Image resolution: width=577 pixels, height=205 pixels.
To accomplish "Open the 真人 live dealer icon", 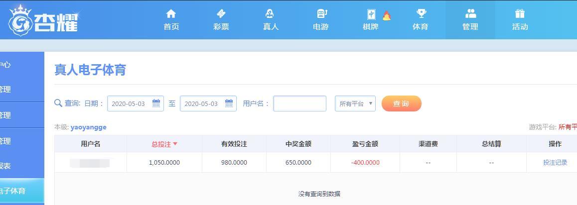I will (270, 14).
